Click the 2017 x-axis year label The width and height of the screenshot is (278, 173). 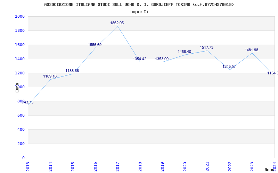(x=118, y=166)
